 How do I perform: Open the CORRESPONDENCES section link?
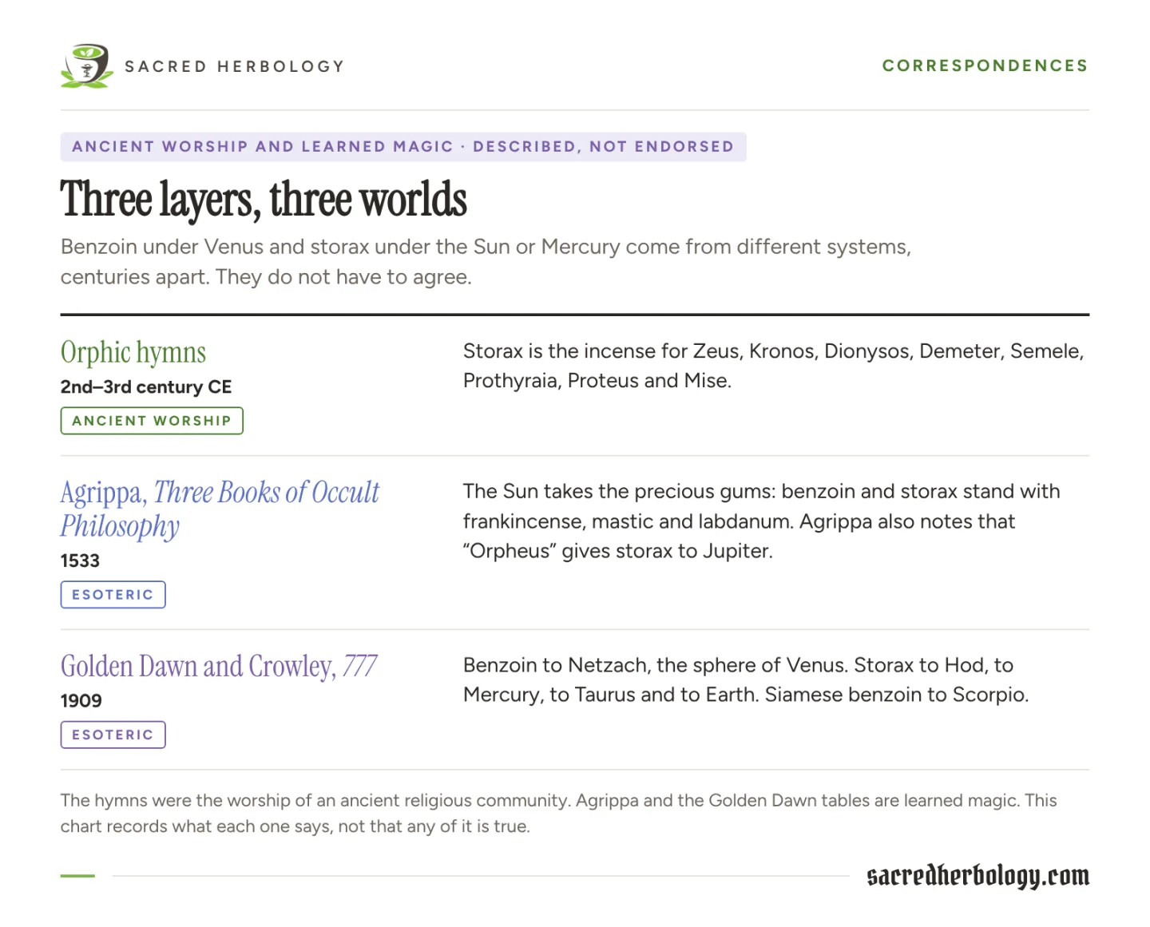(x=985, y=65)
